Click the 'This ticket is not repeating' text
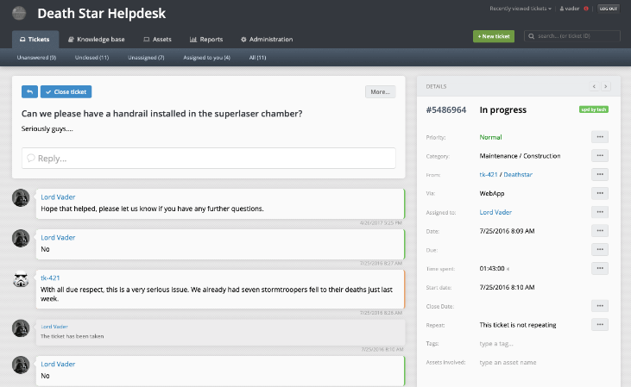631x387 pixels. [x=518, y=325]
